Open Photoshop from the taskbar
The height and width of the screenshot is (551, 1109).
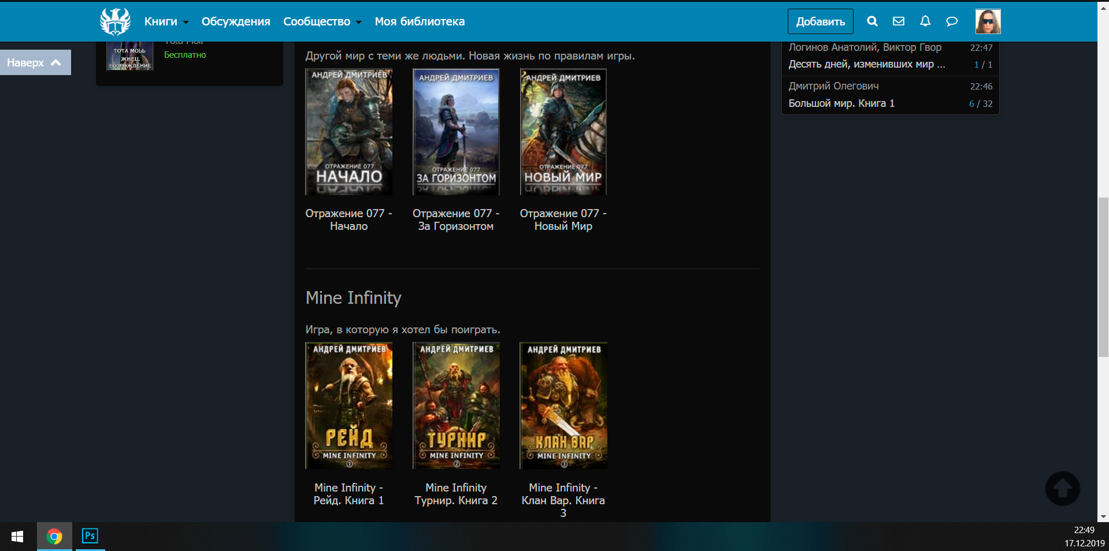(90, 536)
